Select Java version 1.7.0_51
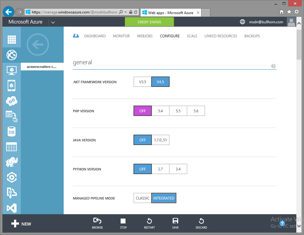 coord(160,140)
